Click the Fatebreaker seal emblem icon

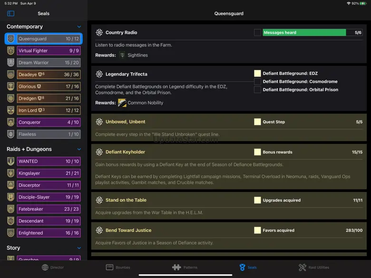pos(10,209)
